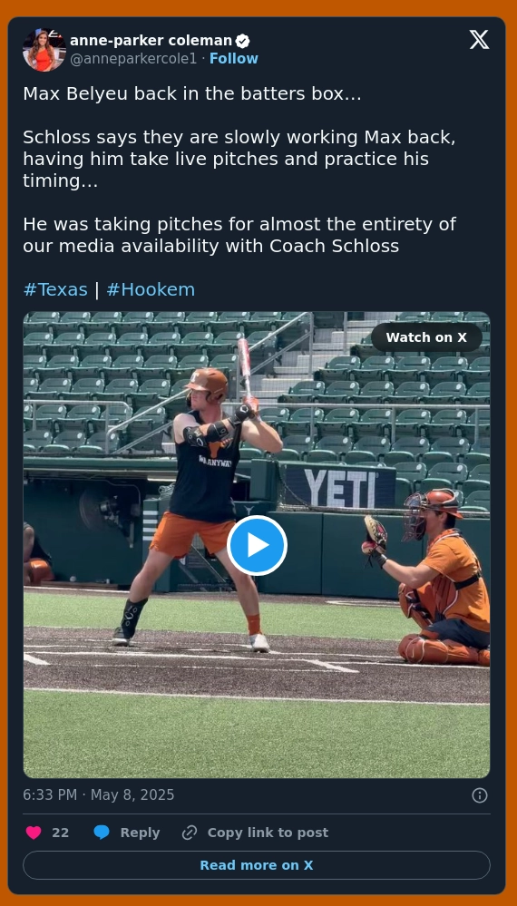
Task: Click the reply speech bubble icon
Action: coord(102,833)
